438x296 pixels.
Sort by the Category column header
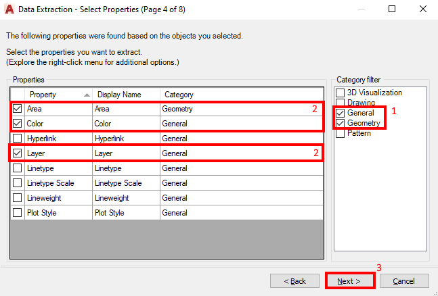tap(242, 95)
